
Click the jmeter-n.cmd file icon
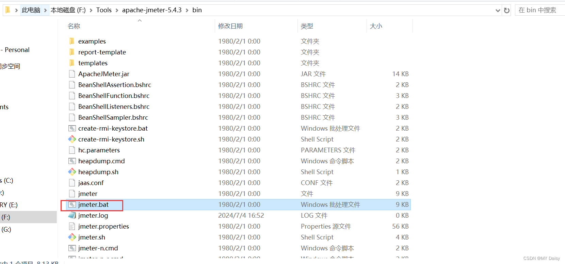point(72,248)
